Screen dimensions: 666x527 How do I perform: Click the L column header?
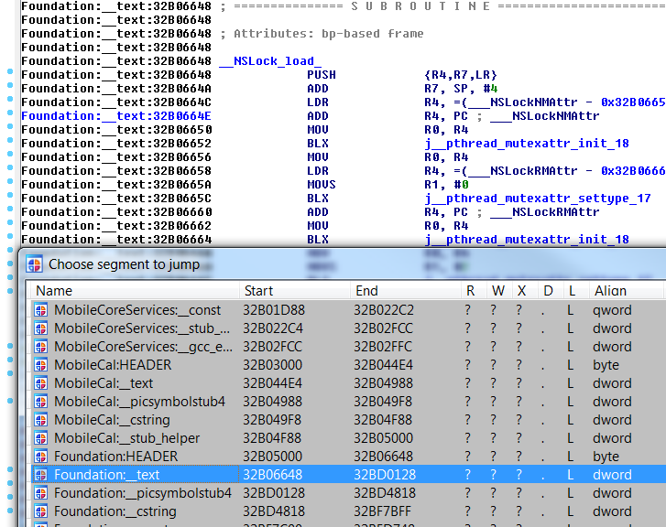tap(576, 291)
